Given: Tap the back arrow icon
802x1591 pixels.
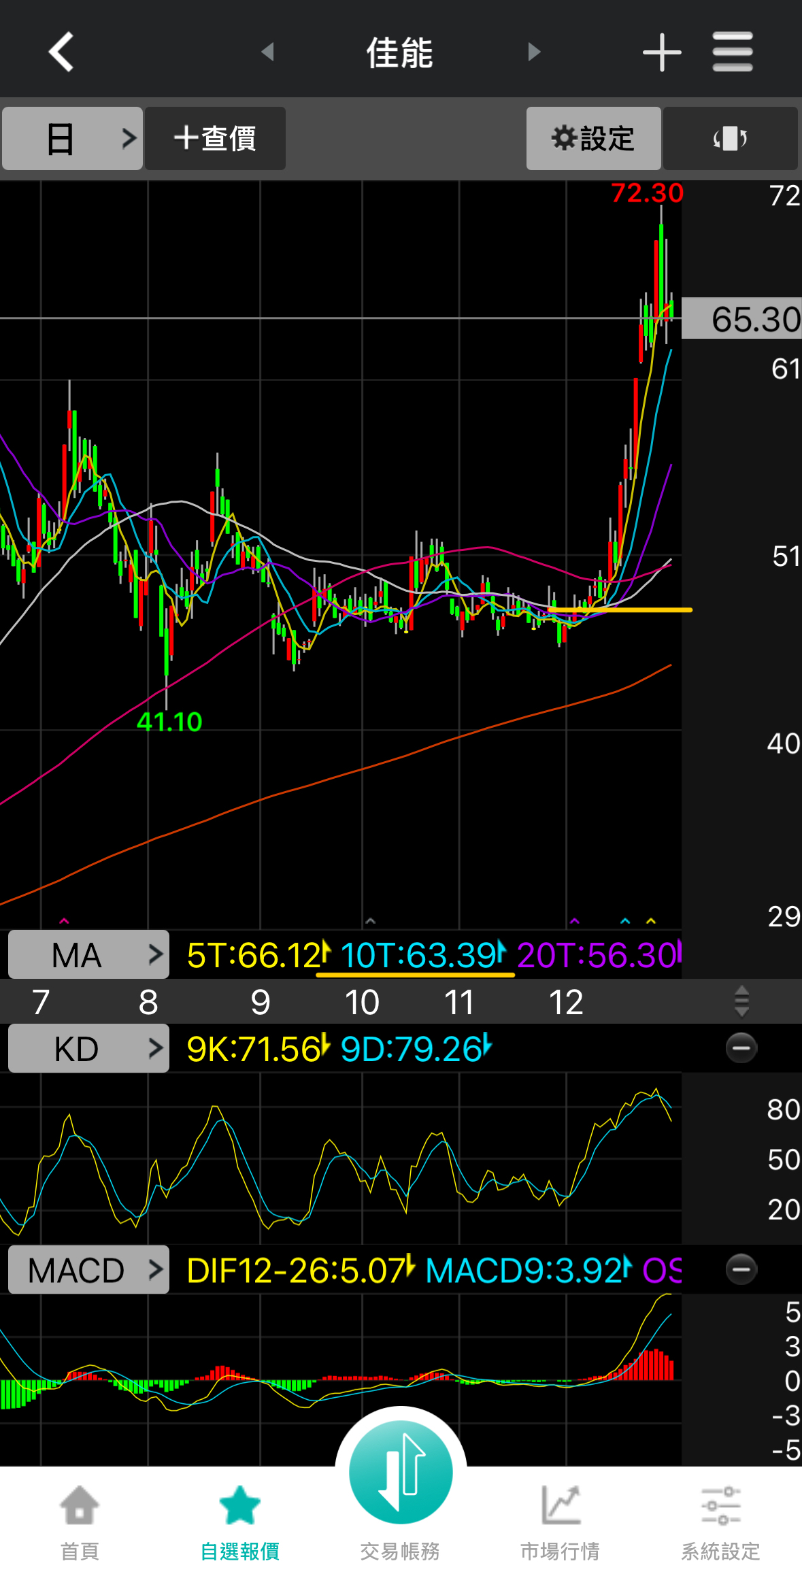Looking at the screenshot, I should coord(61,52).
